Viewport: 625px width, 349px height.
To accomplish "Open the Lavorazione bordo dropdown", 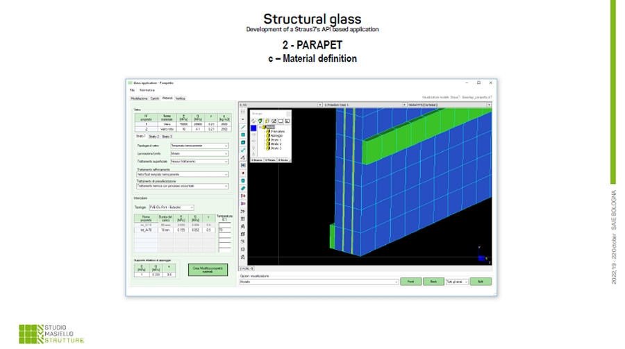I will click(199, 153).
